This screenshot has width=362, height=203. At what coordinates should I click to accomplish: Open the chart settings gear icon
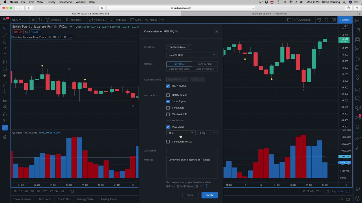[319, 20]
